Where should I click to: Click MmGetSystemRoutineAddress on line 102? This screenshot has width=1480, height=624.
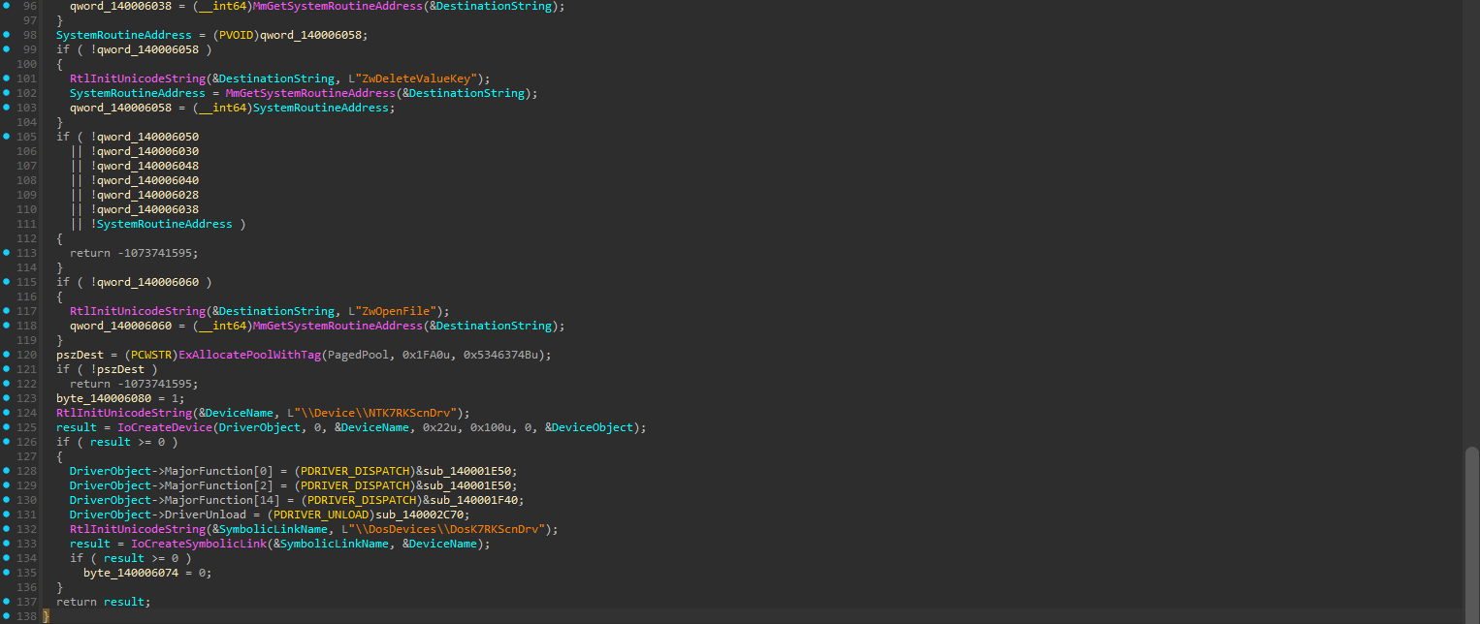[x=310, y=93]
